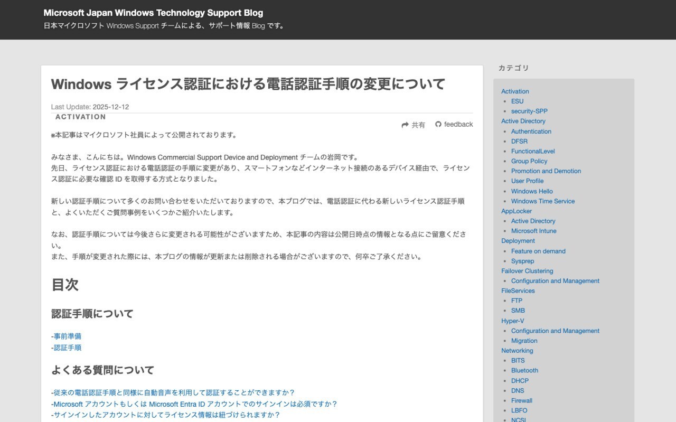Open the Microsoft Intune category
This screenshot has height=422, width=676.
coord(533,231)
